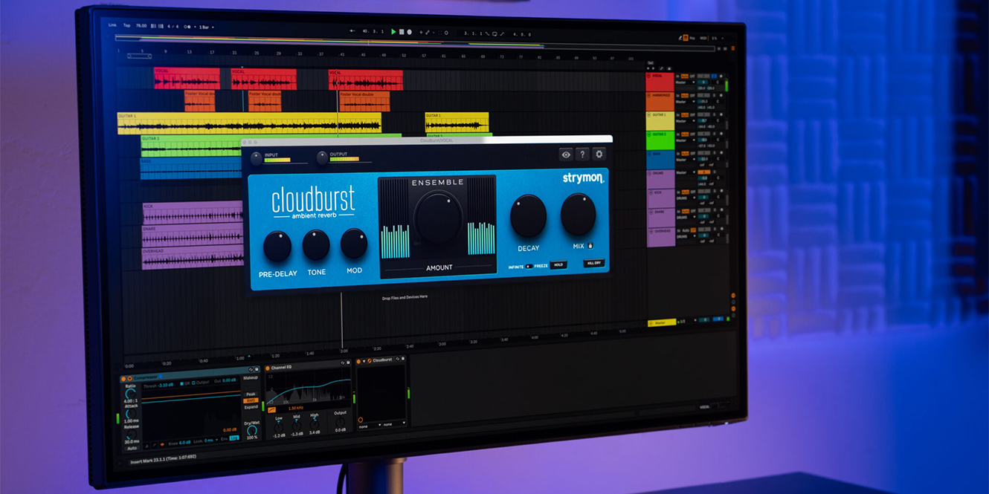Toggle the INFINITE / FREEZE switch

click(x=529, y=265)
